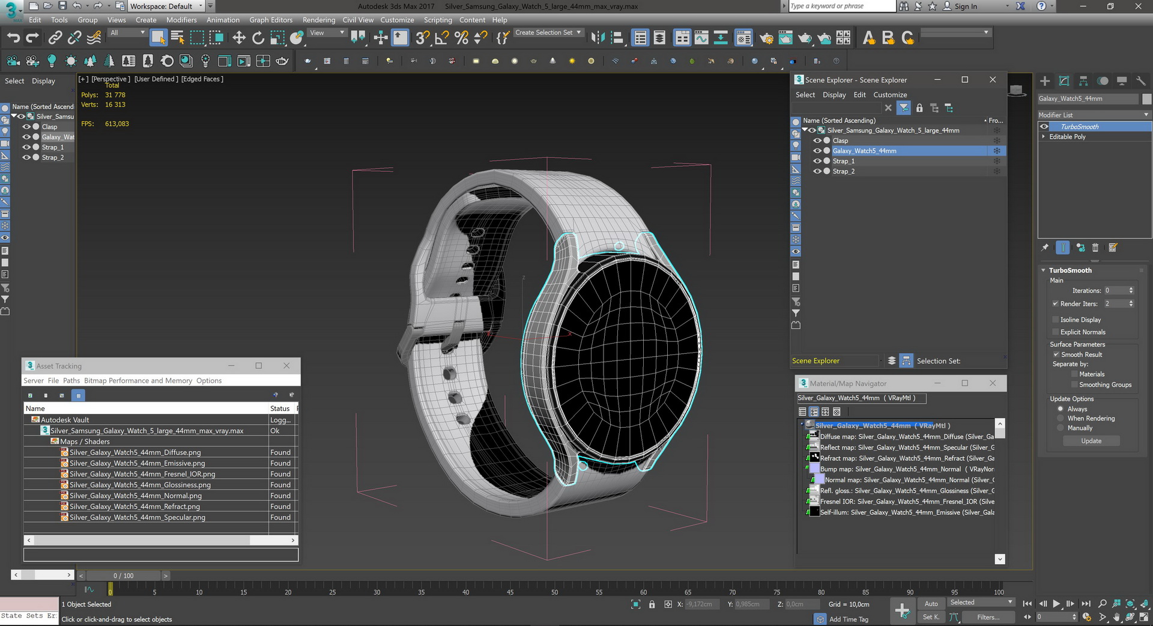1153x626 pixels.
Task: Click Remove modifier trash icon
Action: [1095, 248]
